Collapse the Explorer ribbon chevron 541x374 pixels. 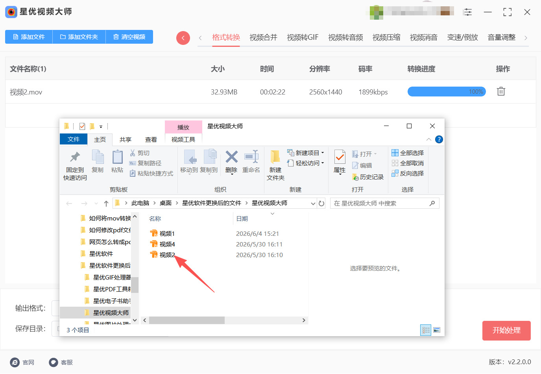coord(429,139)
